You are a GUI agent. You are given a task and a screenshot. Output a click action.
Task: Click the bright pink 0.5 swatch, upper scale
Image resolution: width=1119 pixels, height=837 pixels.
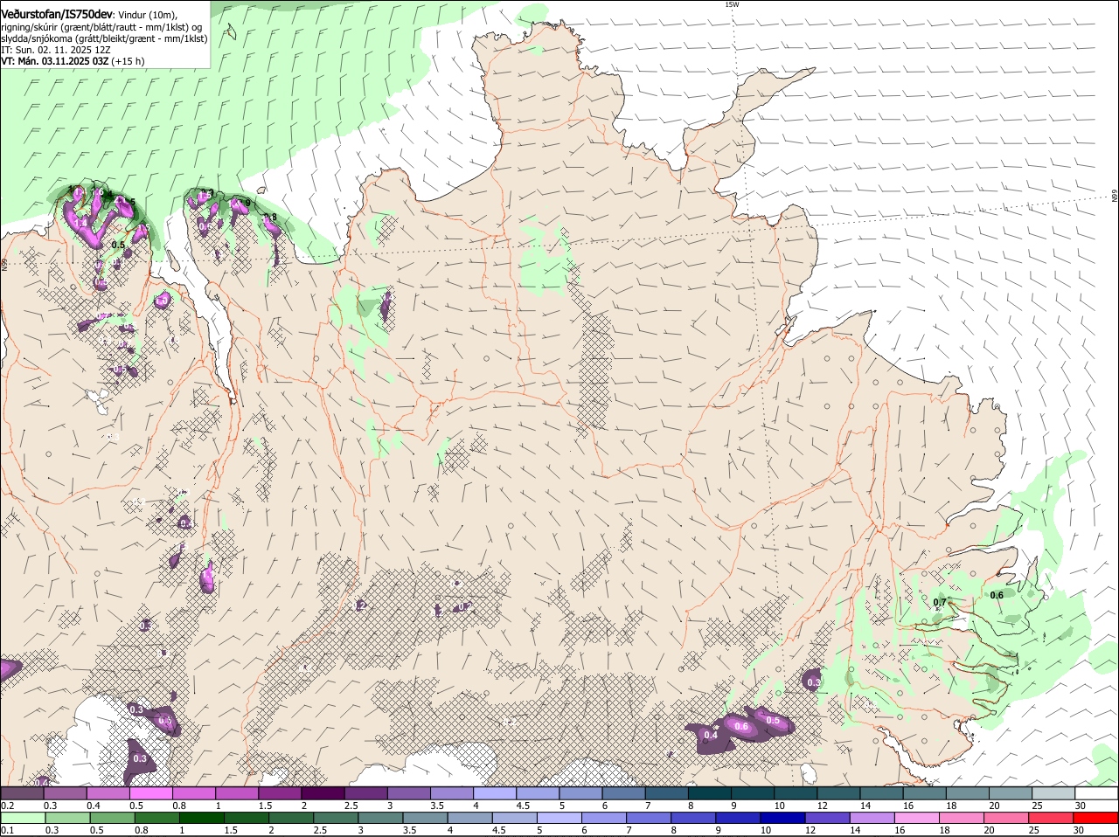[150, 793]
